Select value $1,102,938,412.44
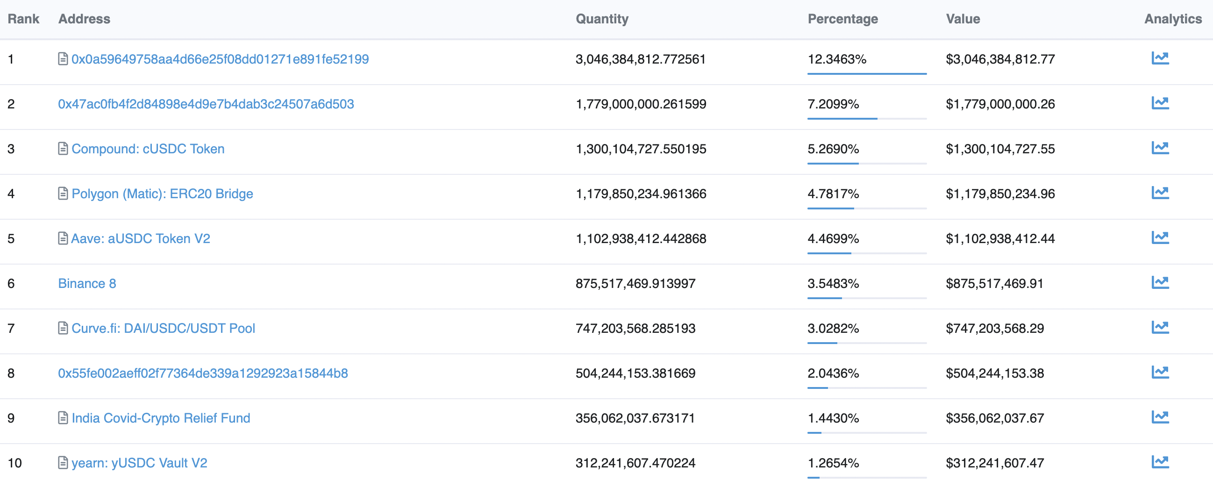 coord(1000,239)
